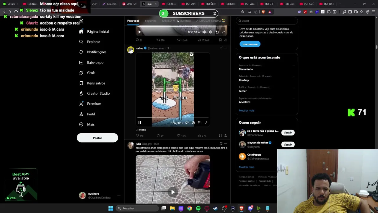Open options for Cowboy trend

click(x=293, y=77)
